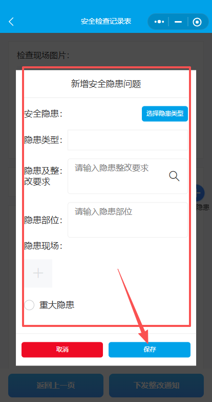This screenshot has height=402, width=212.
Task: Select the 重大隐患 radio circle
Action: click(29, 305)
